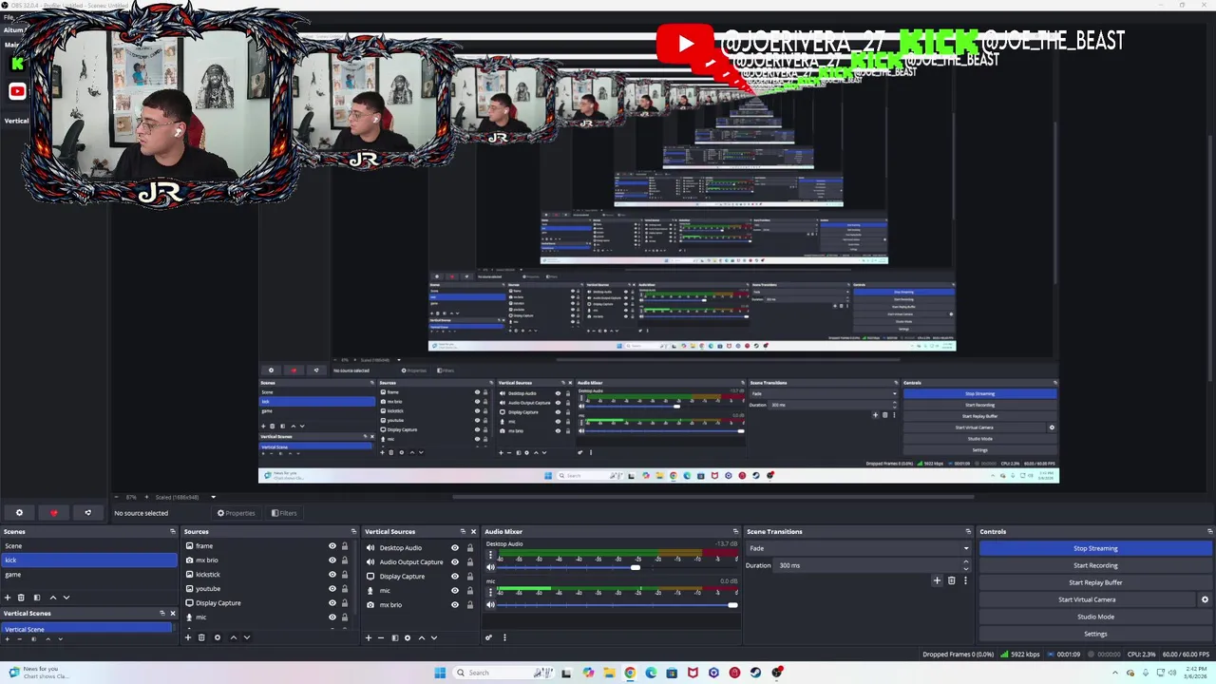Toggle visibility of youtube source
Viewport: 1216px width, 684px height.
[332, 589]
